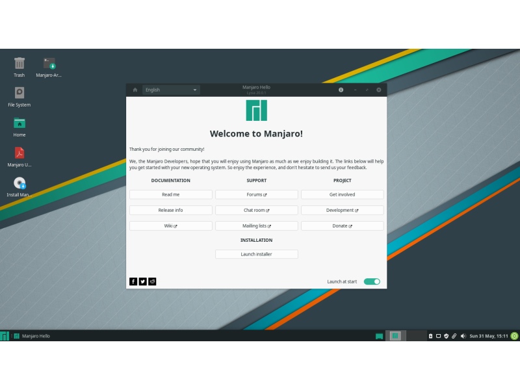Screen dimensions: 520x390
Task: Click the battery power tray icon
Action: click(x=430, y=336)
